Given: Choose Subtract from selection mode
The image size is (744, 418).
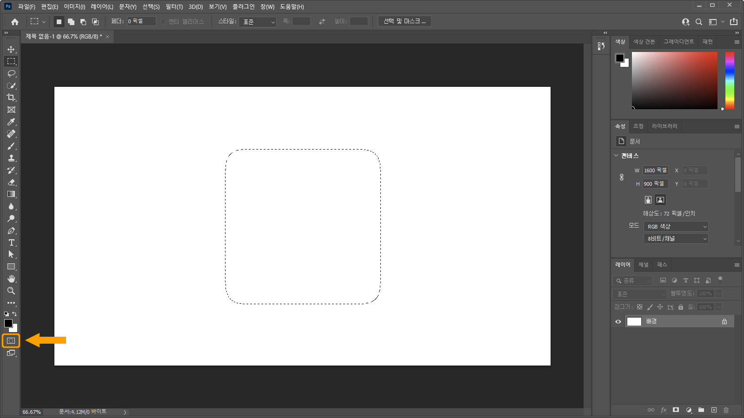Looking at the screenshot, I should (83, 21).
